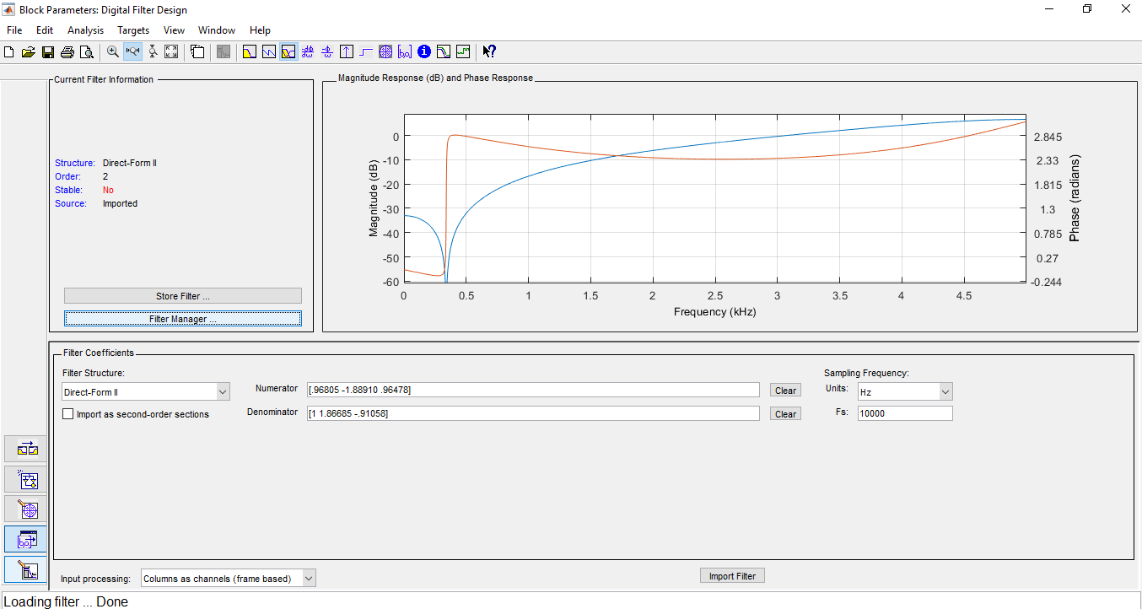Click the Full View Analysis icon
This screenshot has height=609, width=1142.
tap(197, 51)
